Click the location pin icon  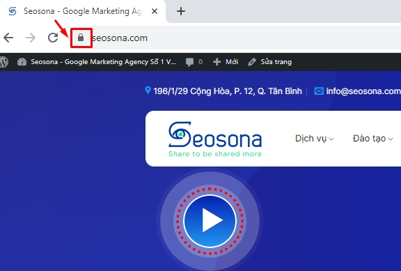point(148,91)
